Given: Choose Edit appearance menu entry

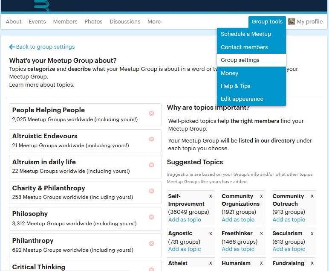Looking at the screenshot, I should tap(251, 99).
